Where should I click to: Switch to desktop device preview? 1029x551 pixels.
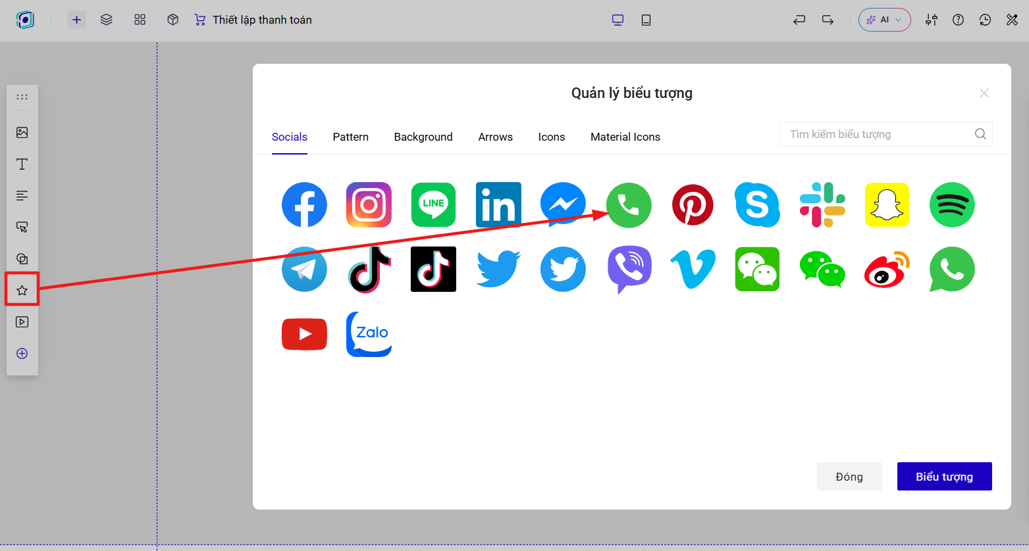[618, 20]
